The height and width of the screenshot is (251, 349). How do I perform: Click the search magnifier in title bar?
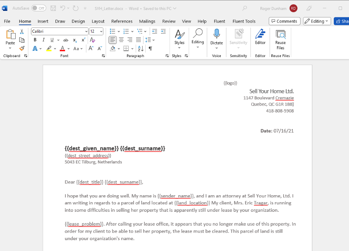pyautogui.click(x=245, y=8)
